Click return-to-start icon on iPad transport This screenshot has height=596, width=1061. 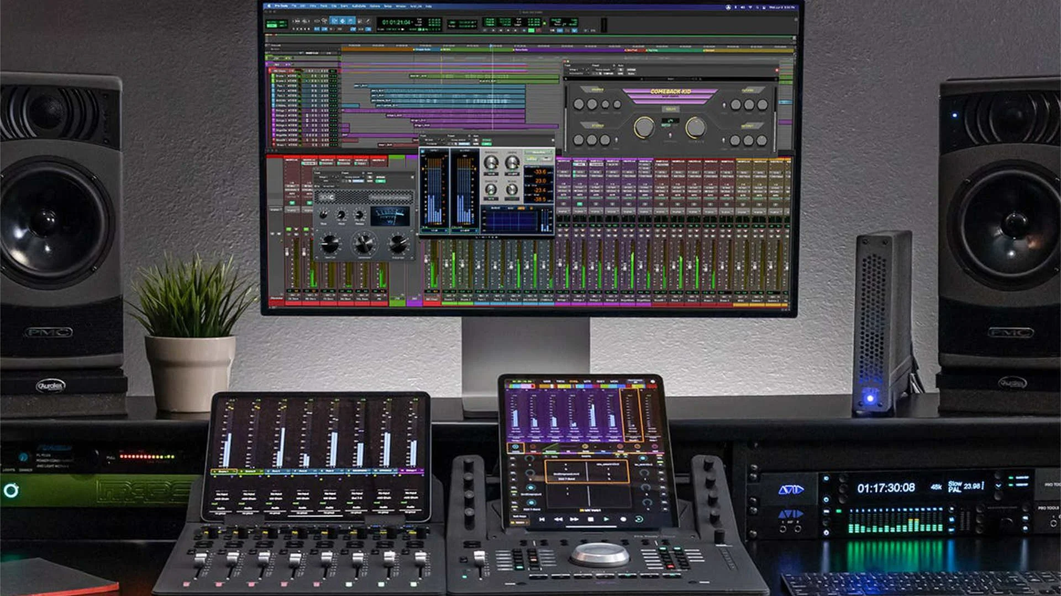coord(542,519)
